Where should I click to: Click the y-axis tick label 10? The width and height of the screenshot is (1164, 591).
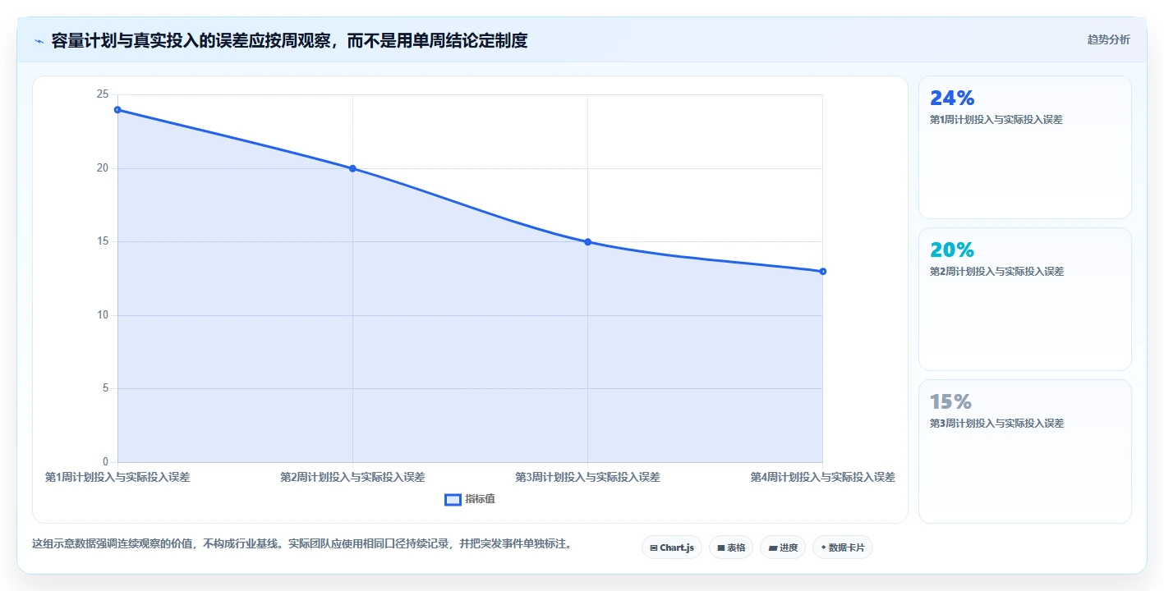(103, 315)
